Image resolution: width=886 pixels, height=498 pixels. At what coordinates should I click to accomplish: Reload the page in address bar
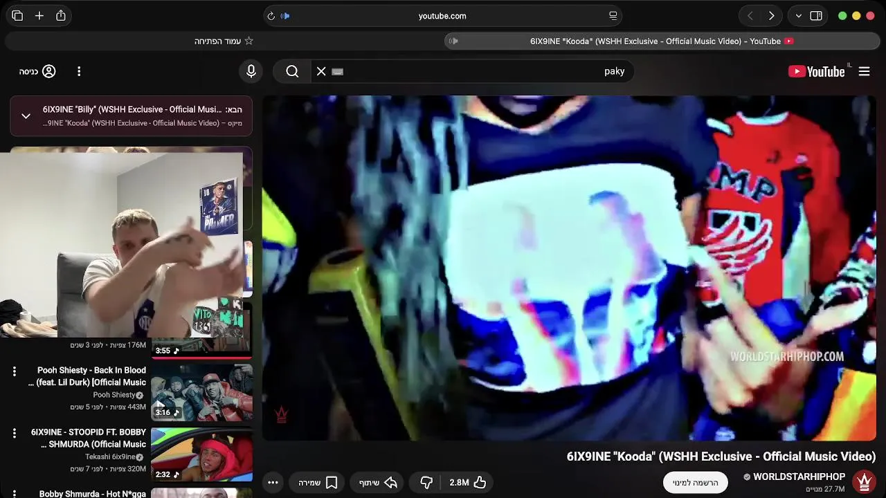[x=271, y=16]
